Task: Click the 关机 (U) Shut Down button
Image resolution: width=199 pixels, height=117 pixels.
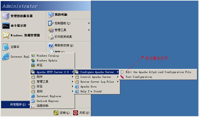Action: coord(81,113)
